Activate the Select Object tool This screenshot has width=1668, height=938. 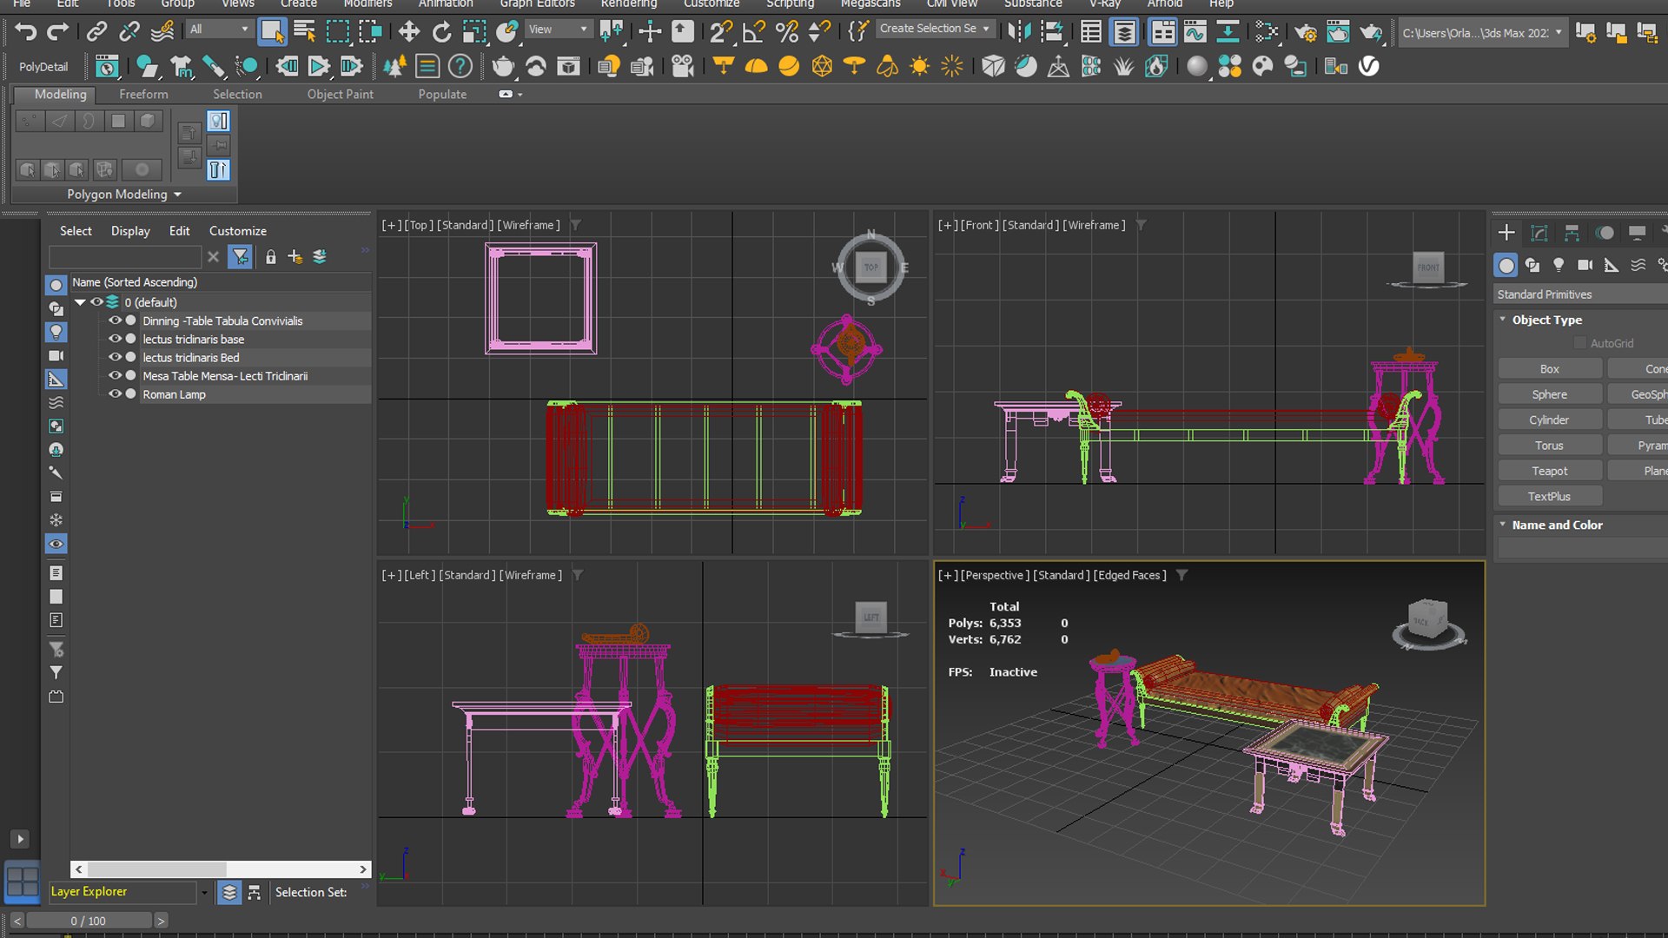pos(272,32)
